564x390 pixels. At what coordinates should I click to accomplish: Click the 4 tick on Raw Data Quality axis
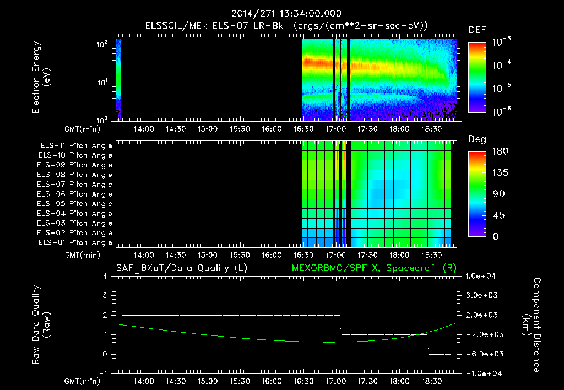tap(105, 277)
